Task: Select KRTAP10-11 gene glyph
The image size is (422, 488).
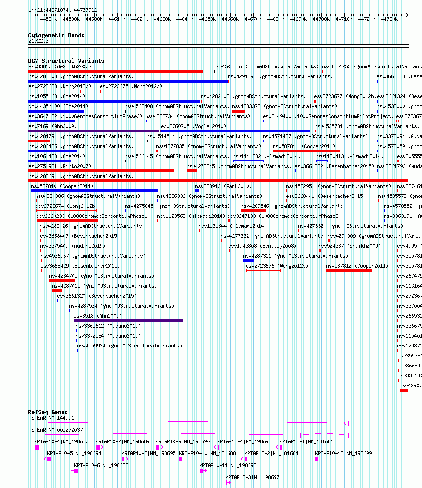Action: click(x=203, y=471)
